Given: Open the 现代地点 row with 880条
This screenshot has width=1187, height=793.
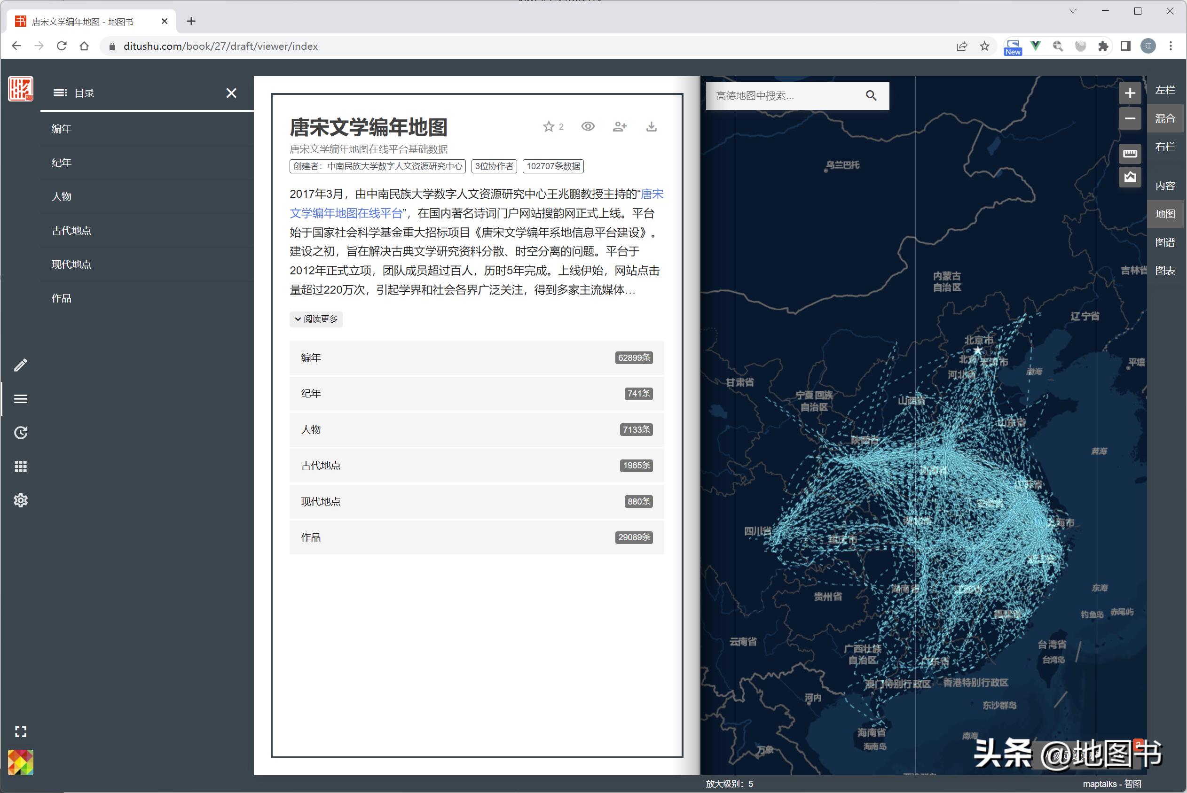Looking at the screenshot, I should tap(477, 502).
